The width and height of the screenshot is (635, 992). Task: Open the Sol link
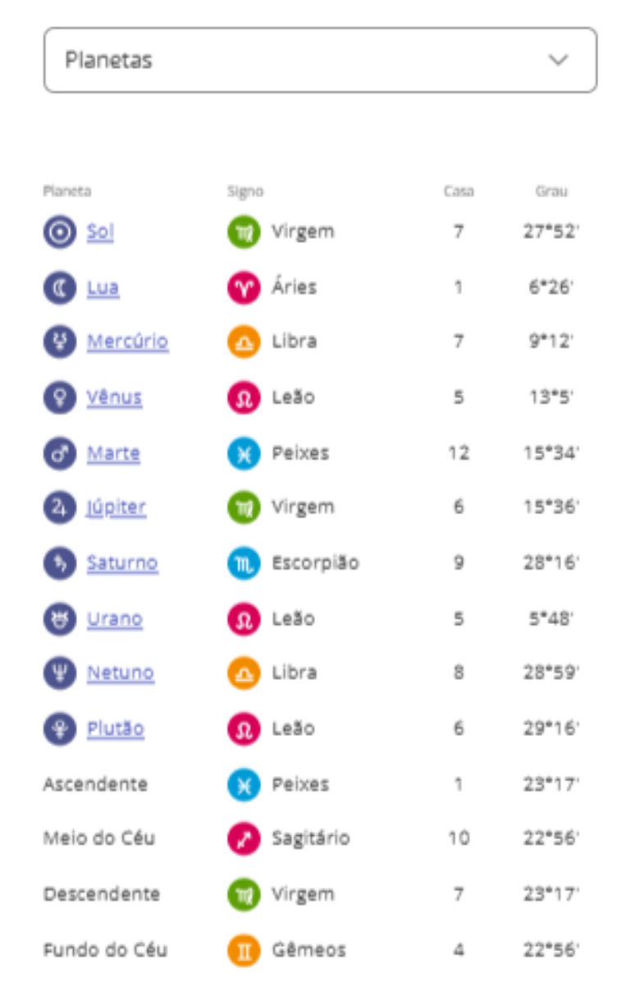pos(100,232)
